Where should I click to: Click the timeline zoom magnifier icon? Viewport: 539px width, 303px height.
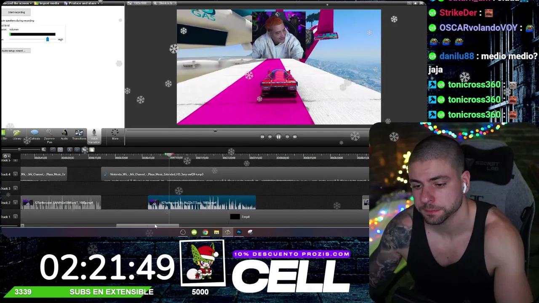pyautogui.click(x=43, y=149)
